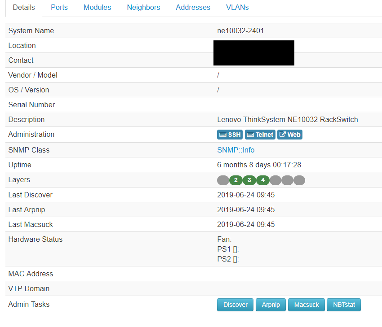Screen dimensions: 382x327
Task: Click the SNMP Class row label
Action: pyautogui.click(x=29, y=150)
